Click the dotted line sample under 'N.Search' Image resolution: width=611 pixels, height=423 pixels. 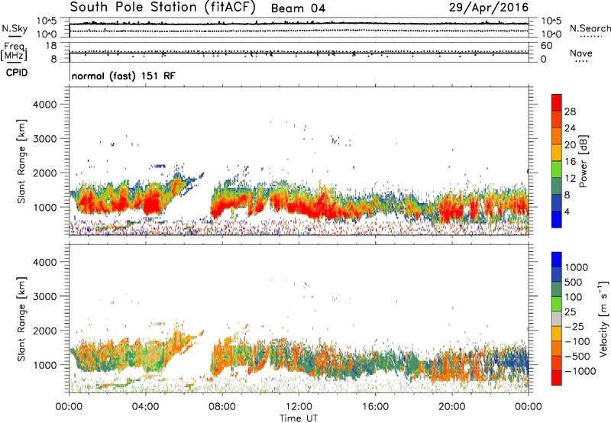click(590, 37)
